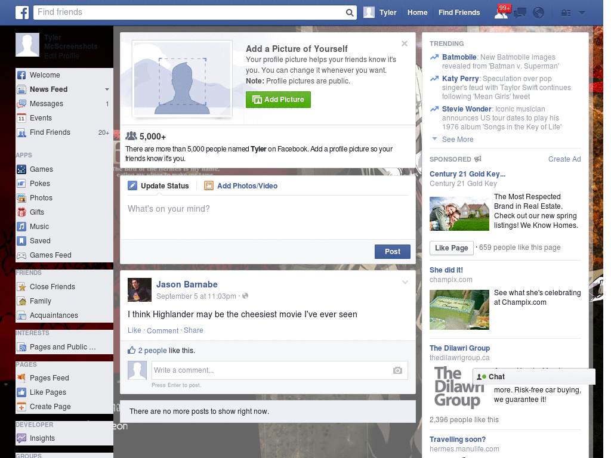Select News Feed in sidebar

click(49, 89)
